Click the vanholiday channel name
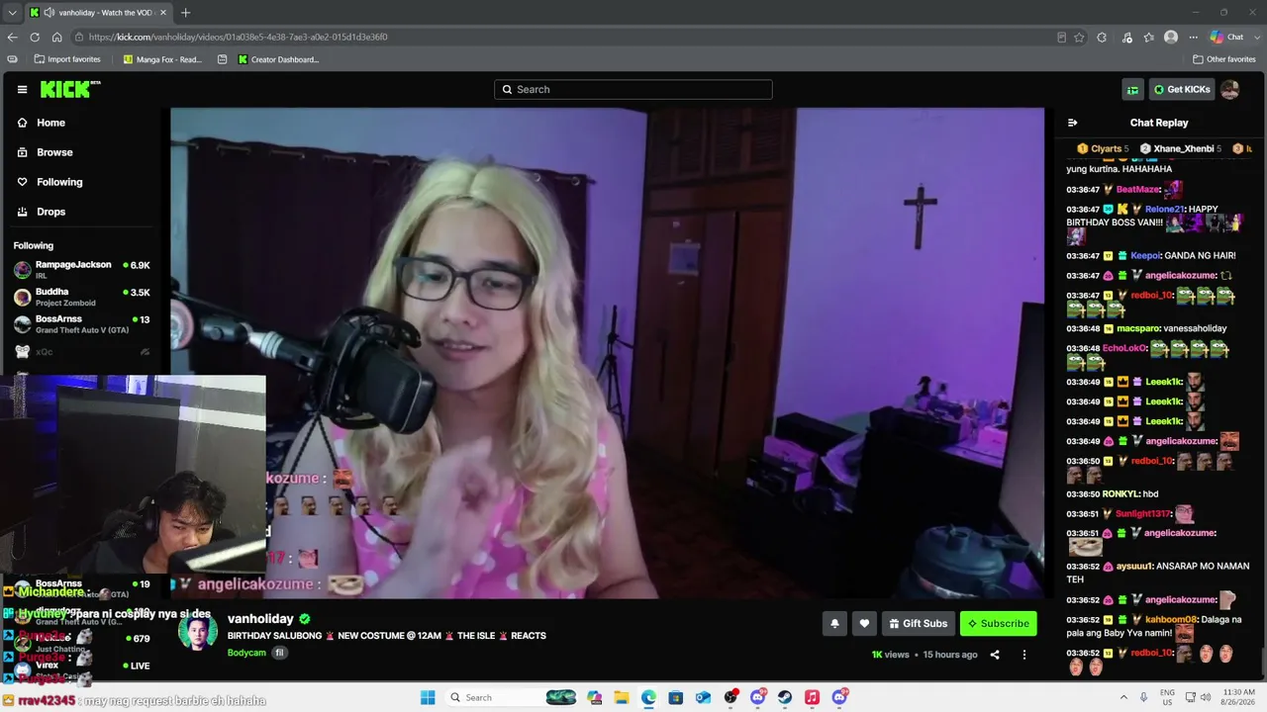This screenshot has height=712, width=1267. tap(260, 619)
